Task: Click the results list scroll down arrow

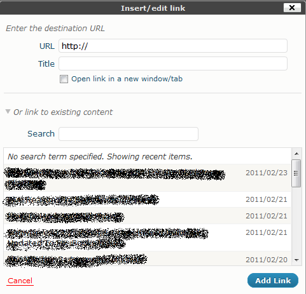Action: (296, 260)
